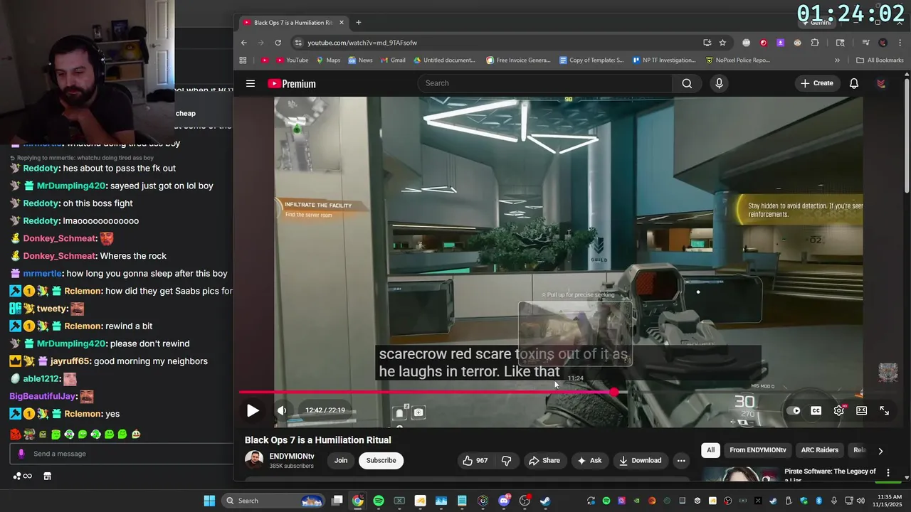Like the video (967 likes)
Image resolution: width=911 pixels, height=512 pixels.
(475, 460)
